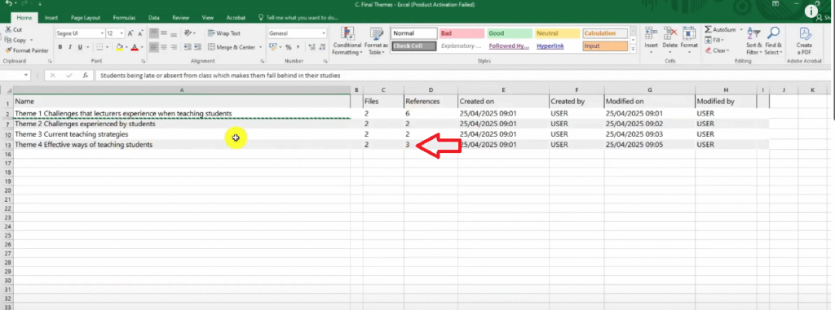This screenshot has width=835, height=310.
Task: Click the Cut scissors icon
Action: pyautogui.click(x=8, y=30)
